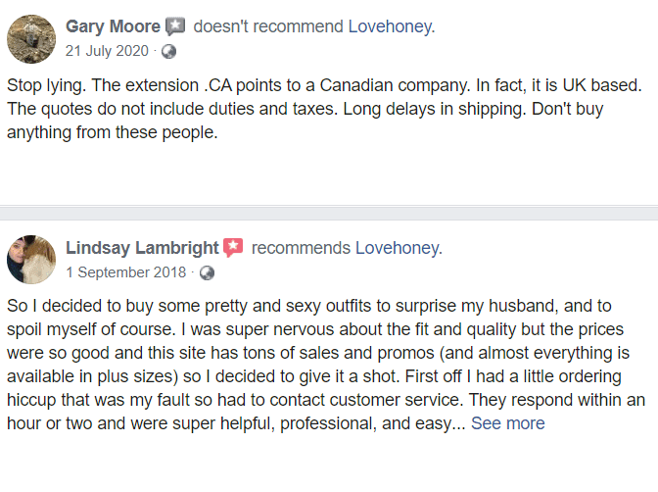Click the "recommends" text in Lindsay's header
This screenshot has height=492, width=658.
(301, 248)
